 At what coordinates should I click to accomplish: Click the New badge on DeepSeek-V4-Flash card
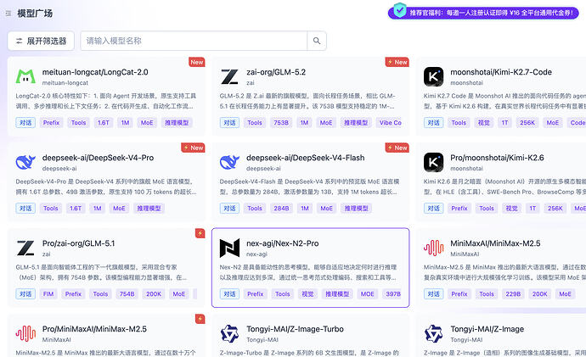(x=397, y=148)
